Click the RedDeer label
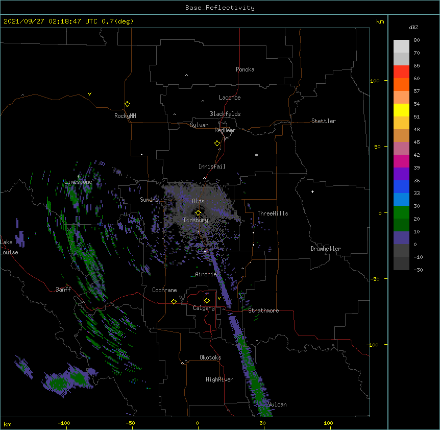This screenshot has width=440, height=430. (225, 130)
